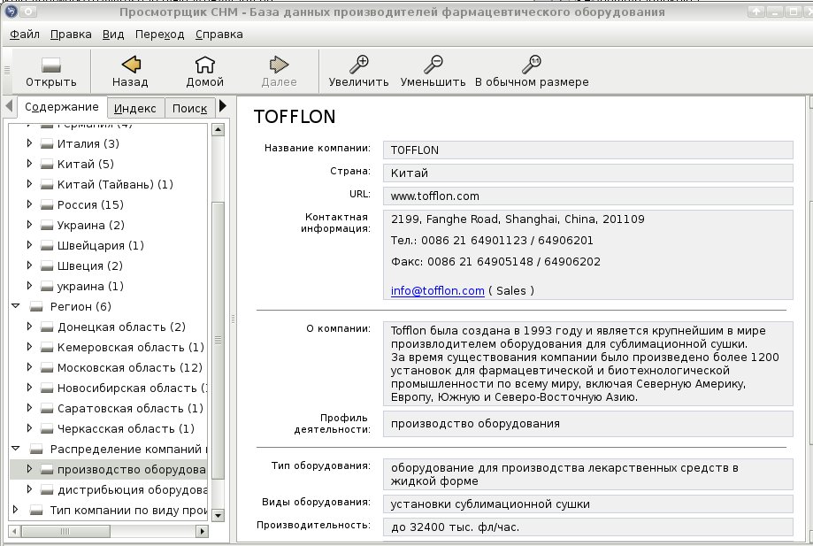Screen dimensions: 813x546
Task: Collapse the Распределение компаний node
Action: coord(16,448)
